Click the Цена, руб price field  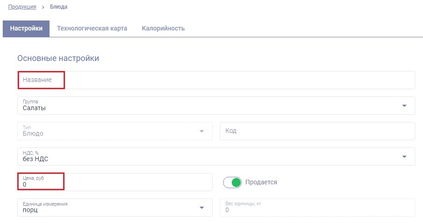click(x=114, y=182)
